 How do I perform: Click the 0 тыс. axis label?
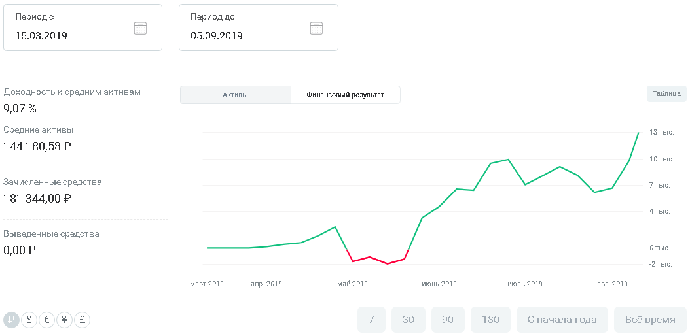pos(660,248)
